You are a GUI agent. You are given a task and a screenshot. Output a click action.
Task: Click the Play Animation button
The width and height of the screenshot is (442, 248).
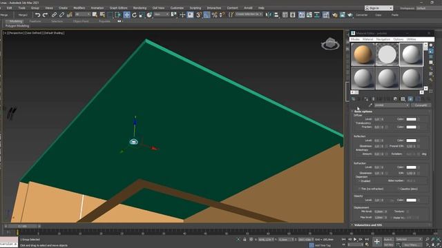(355, 239)
